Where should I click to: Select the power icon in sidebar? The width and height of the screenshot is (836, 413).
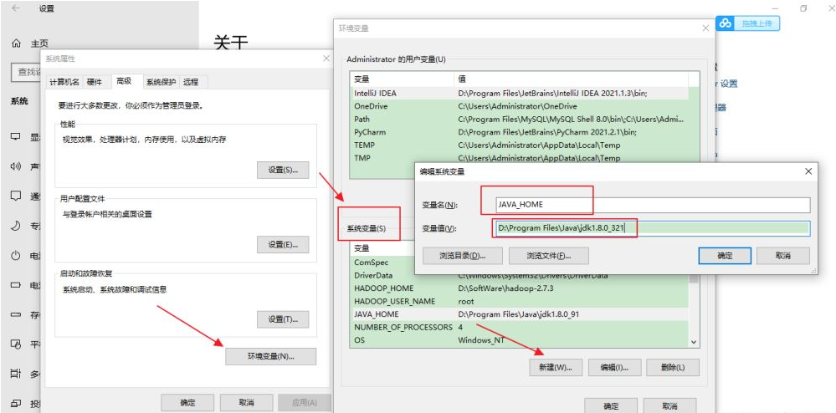pos(16,256)
